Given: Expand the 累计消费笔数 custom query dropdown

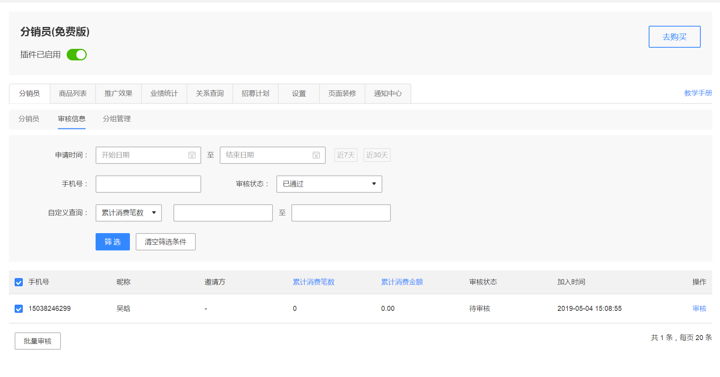Looking at the screenshot, I should tap(128, 213).
